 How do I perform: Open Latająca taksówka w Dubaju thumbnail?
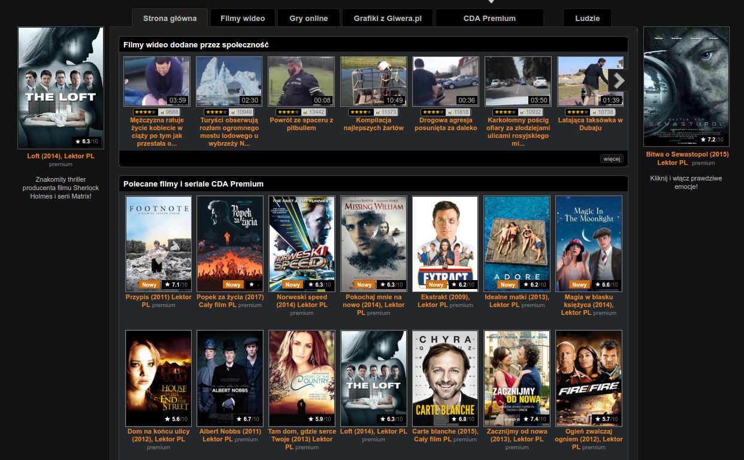pos(591,82)
